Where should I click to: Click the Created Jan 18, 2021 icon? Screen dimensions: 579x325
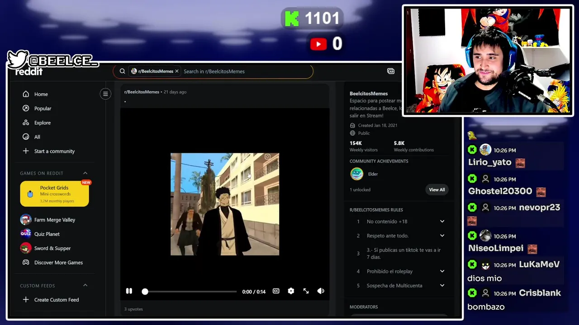(x=352, y=125)
